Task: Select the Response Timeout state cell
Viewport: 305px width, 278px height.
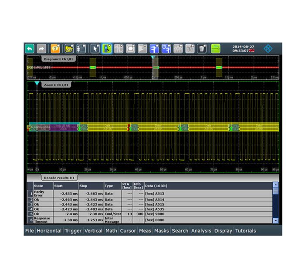Action: pos(43,220)
